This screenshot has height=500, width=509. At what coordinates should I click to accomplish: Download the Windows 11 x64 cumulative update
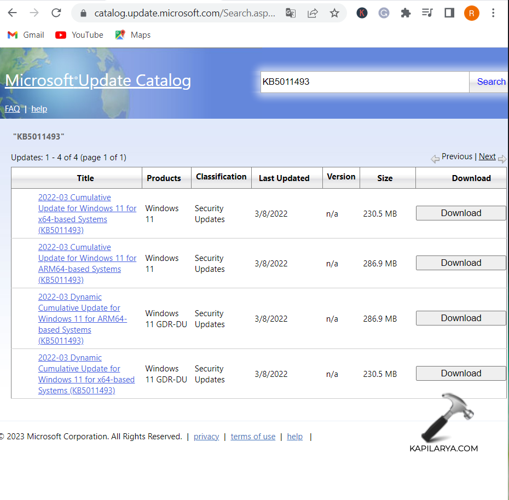(461, 213)
